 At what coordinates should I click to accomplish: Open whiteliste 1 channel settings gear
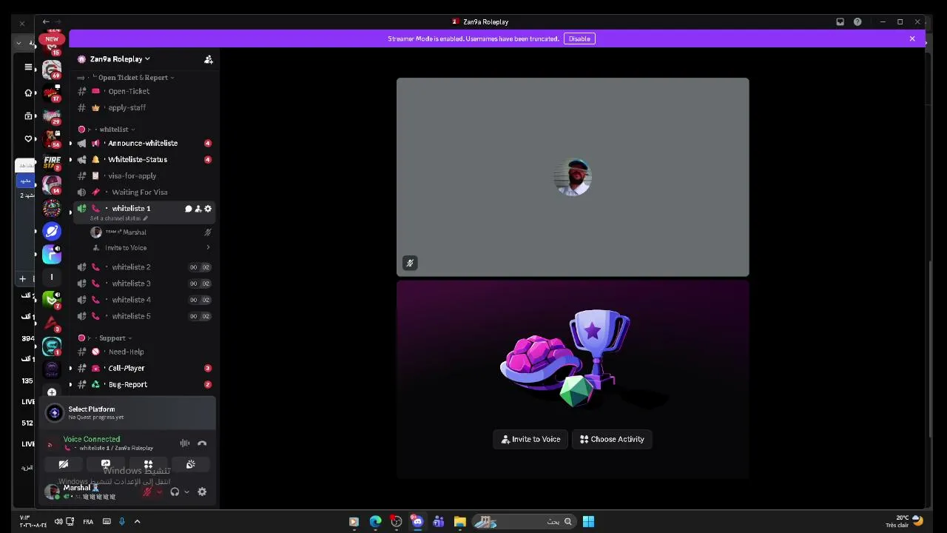point(208,209)
